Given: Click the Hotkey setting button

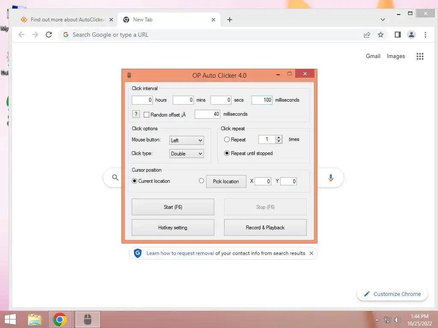Looking at the screenshot, I should tap(173, 228).
